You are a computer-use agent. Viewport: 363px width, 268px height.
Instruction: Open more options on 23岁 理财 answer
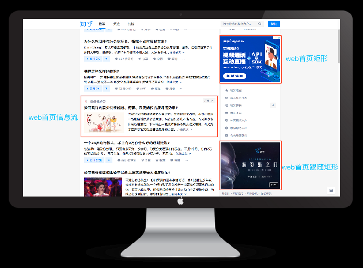tap(186, 160)
